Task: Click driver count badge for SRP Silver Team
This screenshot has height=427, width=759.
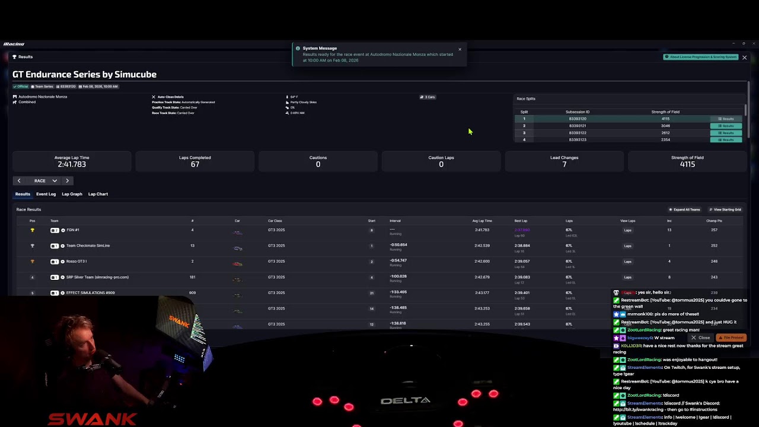Action: tap(55, 277)
